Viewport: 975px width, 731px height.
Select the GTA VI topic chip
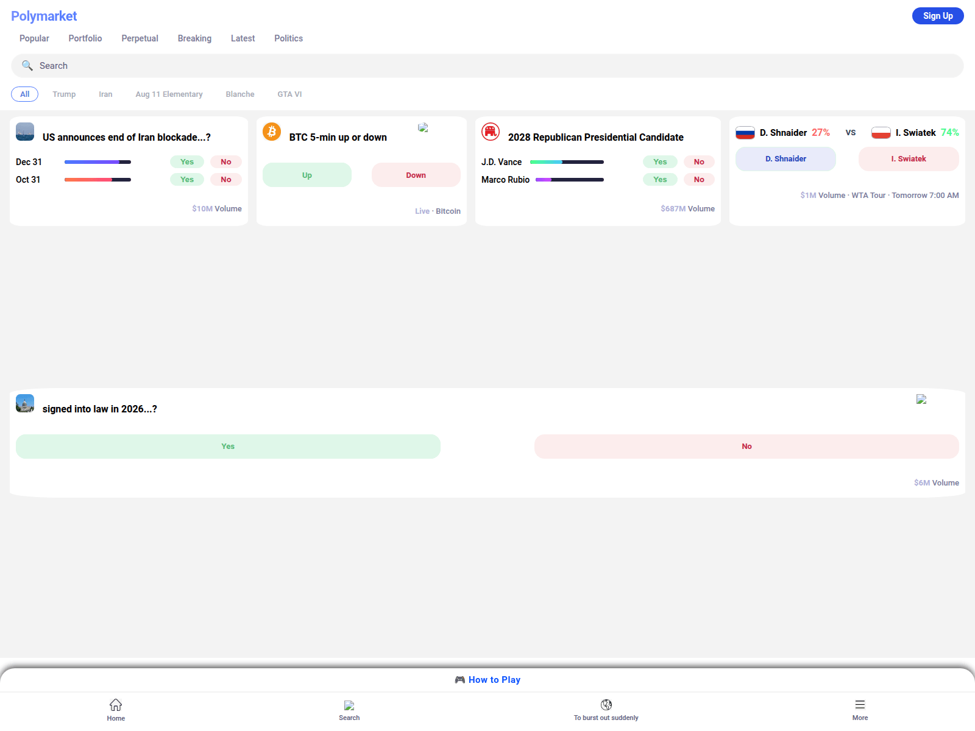[289, 94]
